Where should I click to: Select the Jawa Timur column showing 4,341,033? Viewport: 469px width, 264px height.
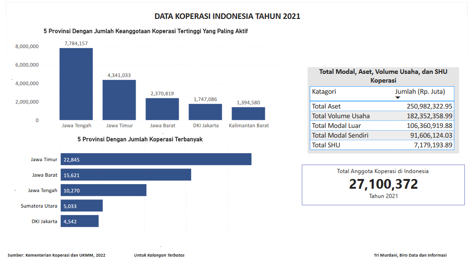pos(119,100)
